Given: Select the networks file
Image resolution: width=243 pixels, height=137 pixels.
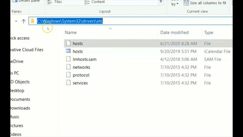Looking at the screenshot, I should [148, 67].
